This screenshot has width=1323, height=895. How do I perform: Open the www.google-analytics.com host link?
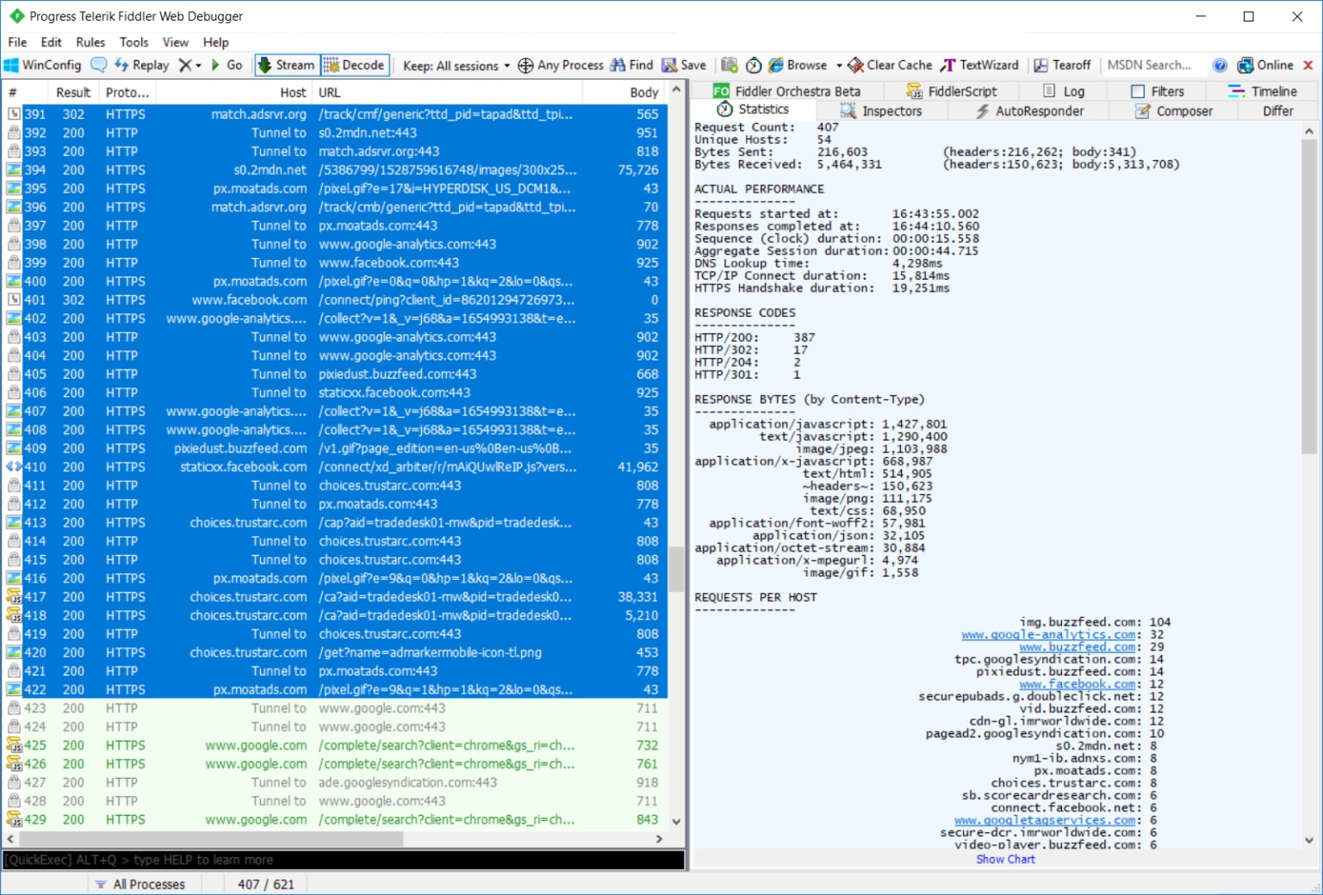point(1048,635)
